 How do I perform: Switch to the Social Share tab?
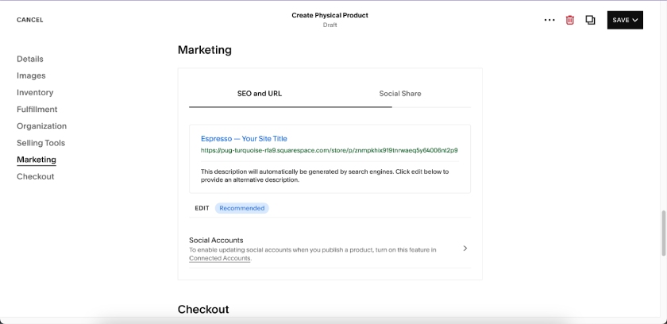coord(400,94)
